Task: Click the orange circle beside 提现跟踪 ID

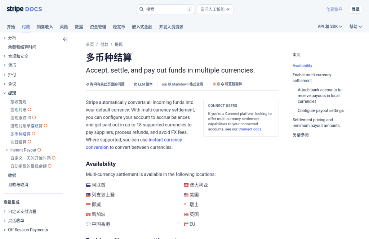Action: point(34,117)
